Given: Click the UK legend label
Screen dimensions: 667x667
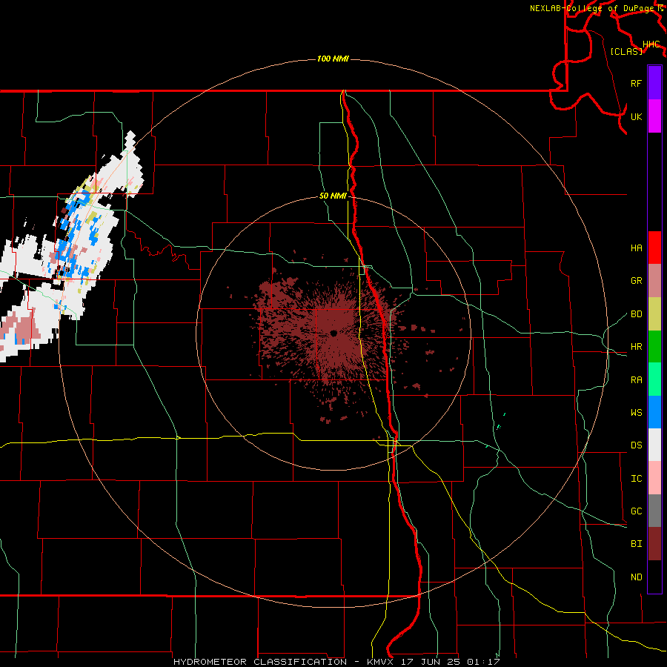Looking at the screenshot, I should click(x=636, y=116).
